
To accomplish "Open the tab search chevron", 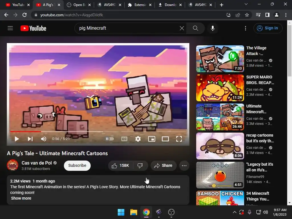I will pos(246,4).
